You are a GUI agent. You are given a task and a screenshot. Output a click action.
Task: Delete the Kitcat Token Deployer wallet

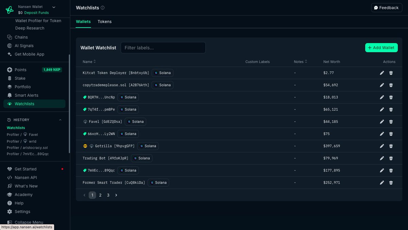(x=391, y=73)
